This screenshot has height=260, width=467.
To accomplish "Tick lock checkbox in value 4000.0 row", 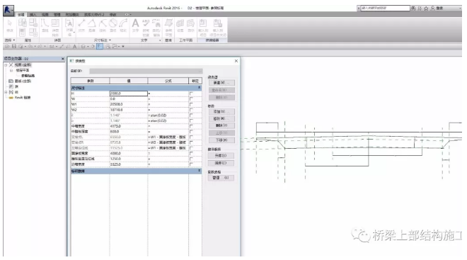I will (191, 153).
